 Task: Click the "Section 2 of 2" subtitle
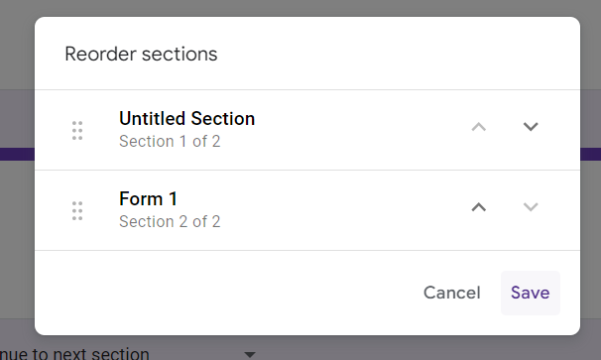[x=170, y=221]
